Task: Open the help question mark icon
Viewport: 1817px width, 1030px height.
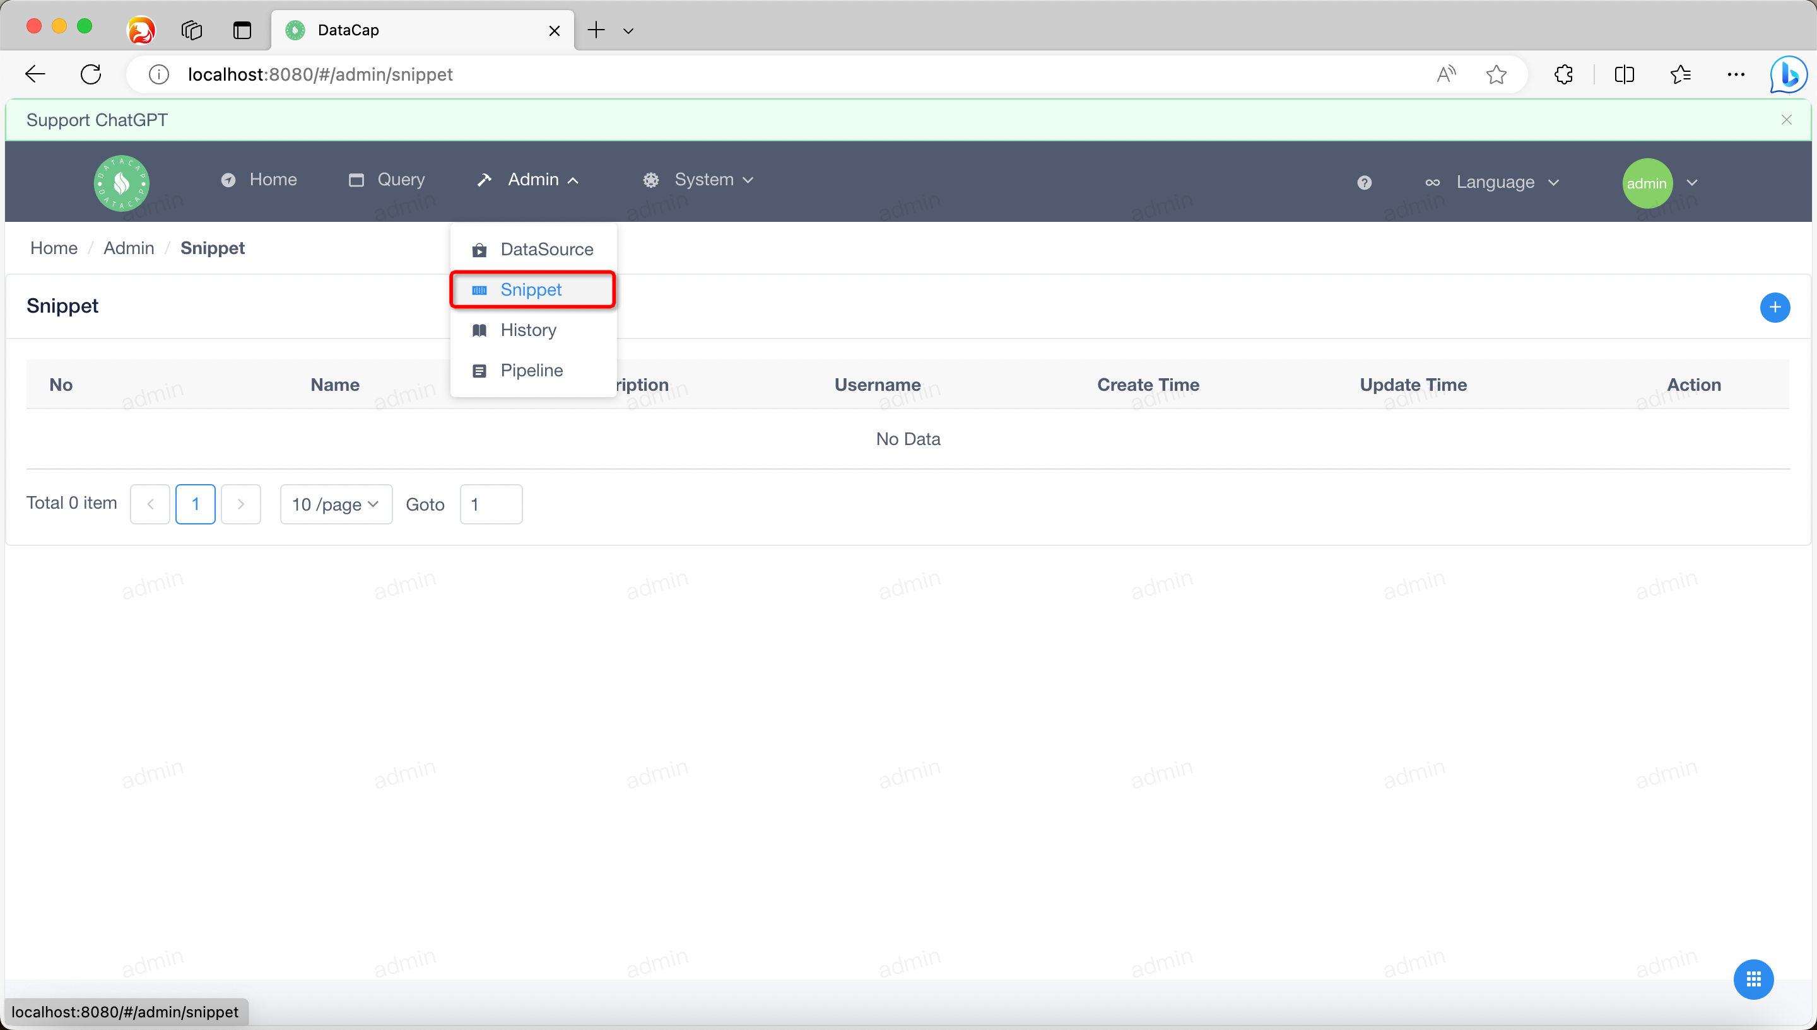Action: (1364, 183)
